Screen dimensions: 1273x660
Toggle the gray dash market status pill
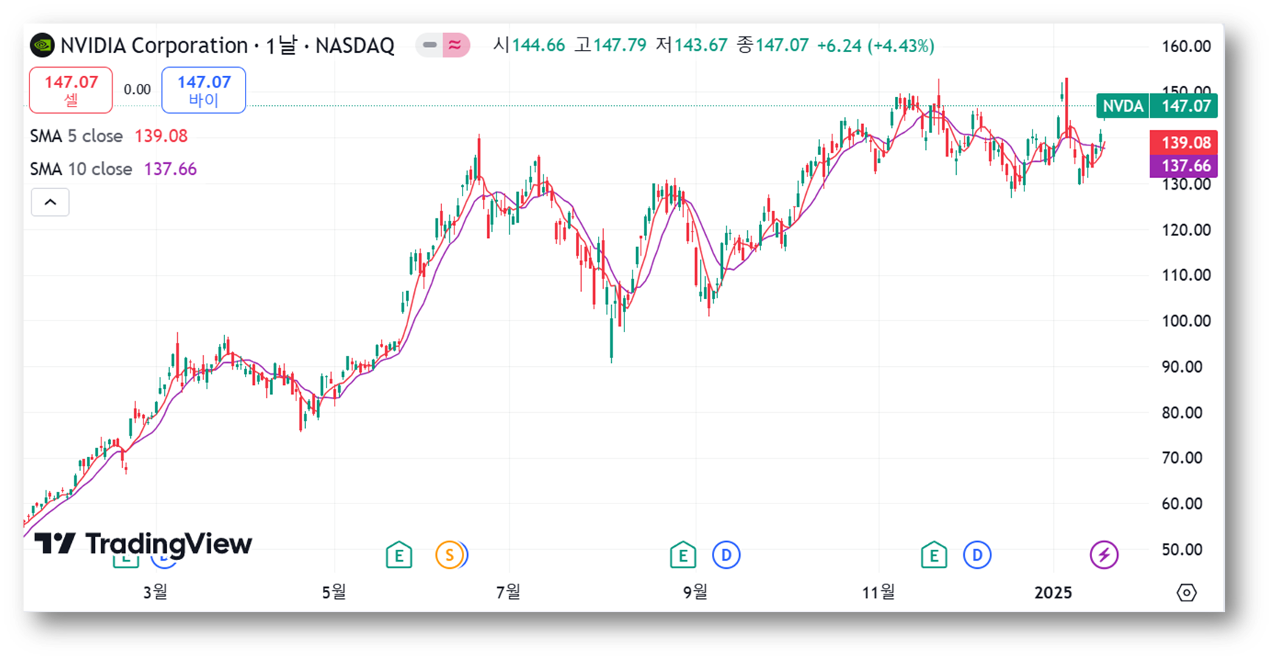click(429, 46)
